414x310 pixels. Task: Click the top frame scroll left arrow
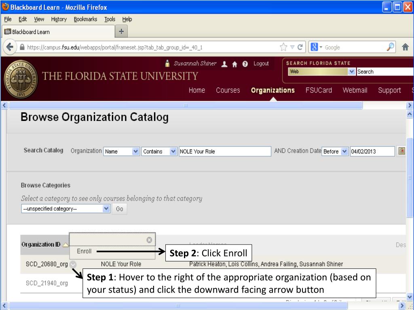pos(4,105)
